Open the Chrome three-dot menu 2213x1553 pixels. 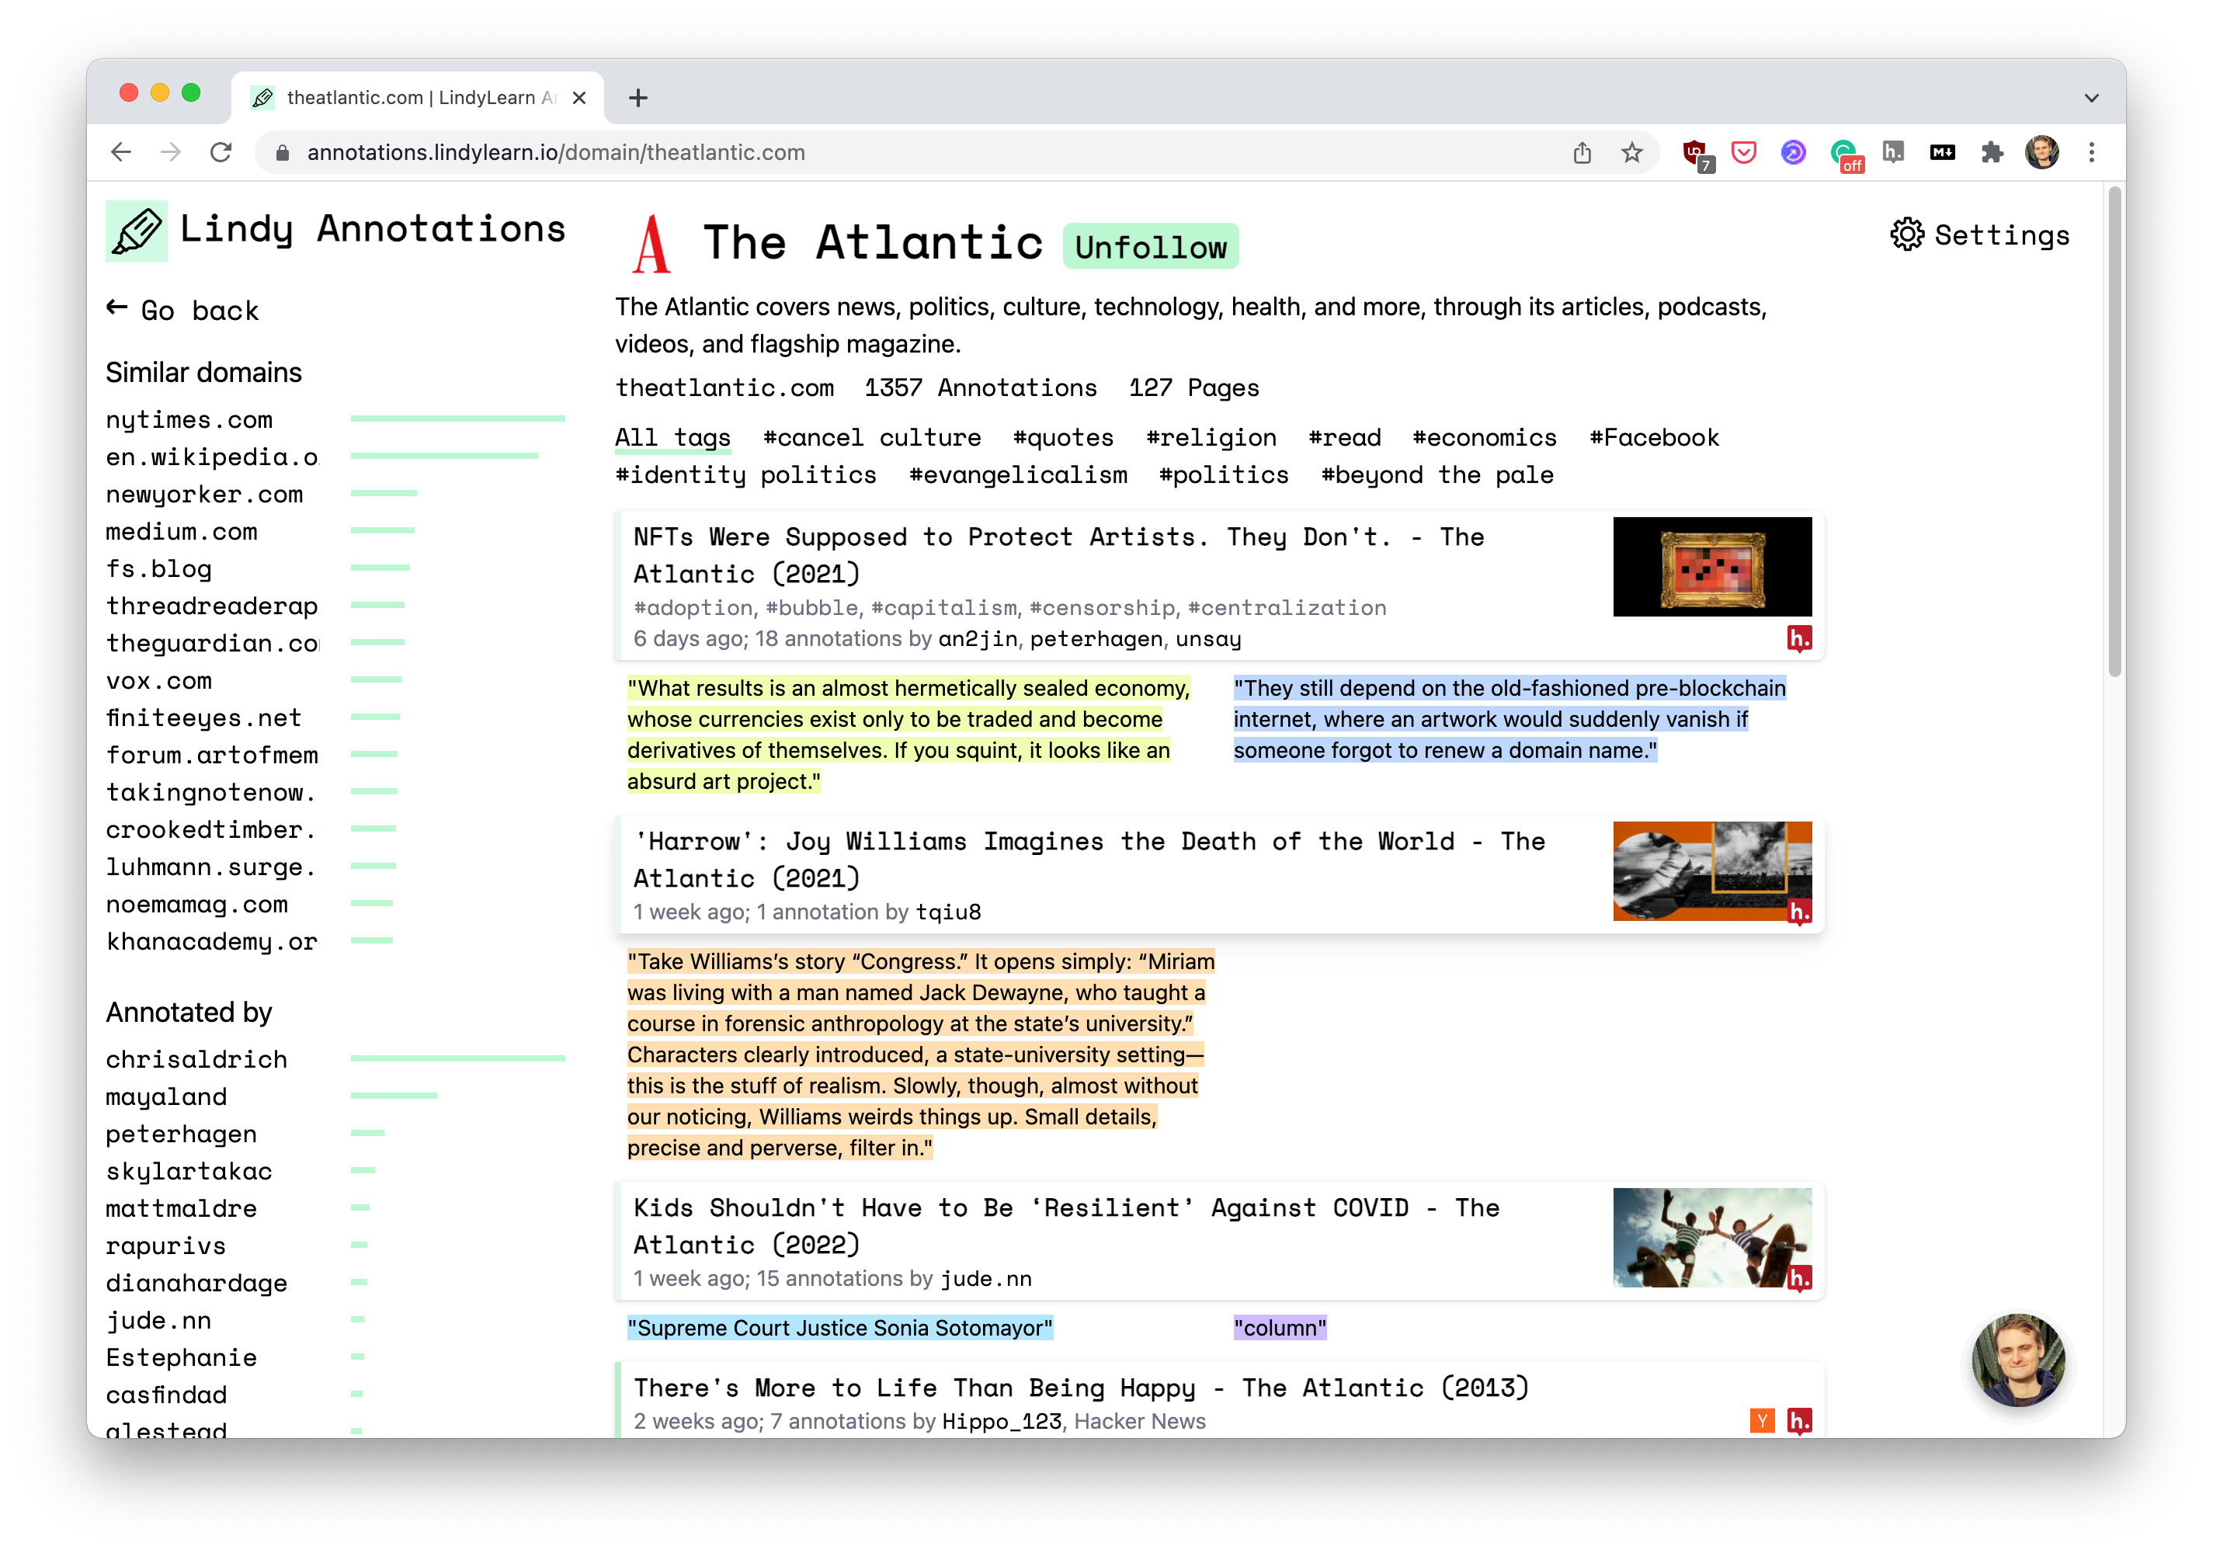pos(2092,152)
